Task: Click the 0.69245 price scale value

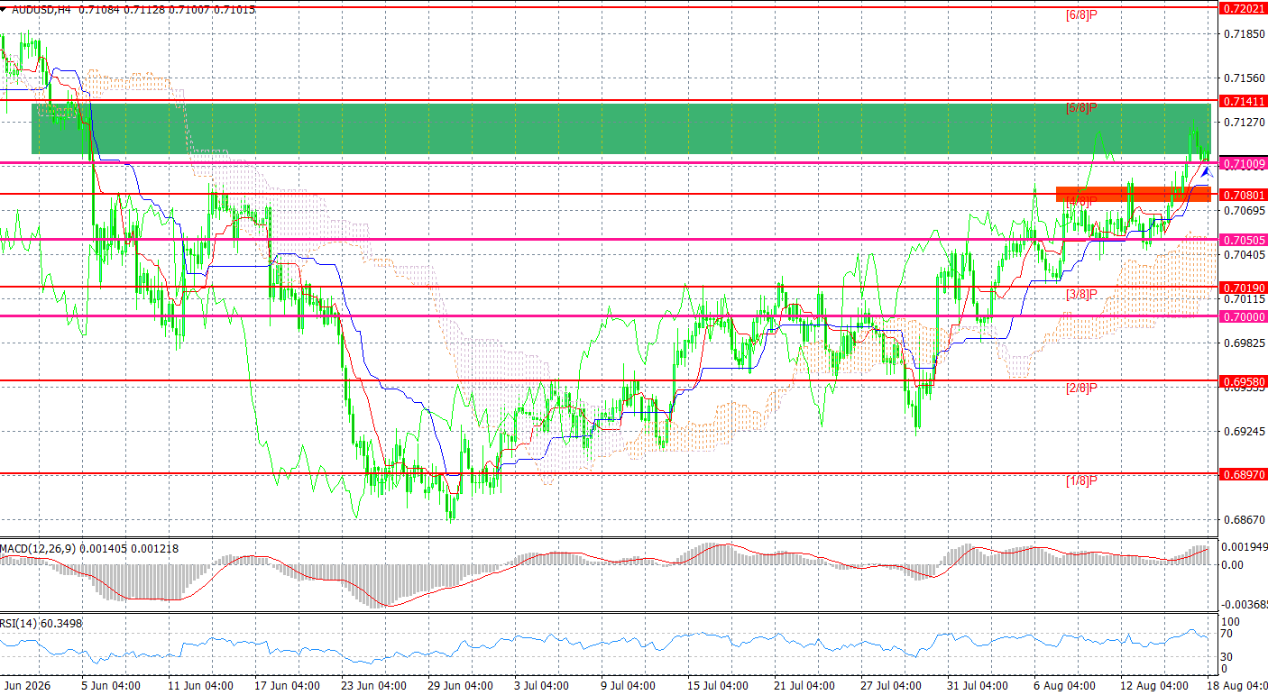Action: point(1245,431)
